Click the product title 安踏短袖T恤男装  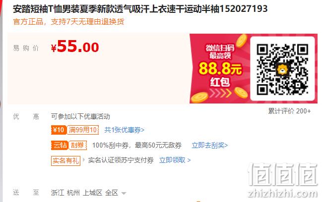140,9
